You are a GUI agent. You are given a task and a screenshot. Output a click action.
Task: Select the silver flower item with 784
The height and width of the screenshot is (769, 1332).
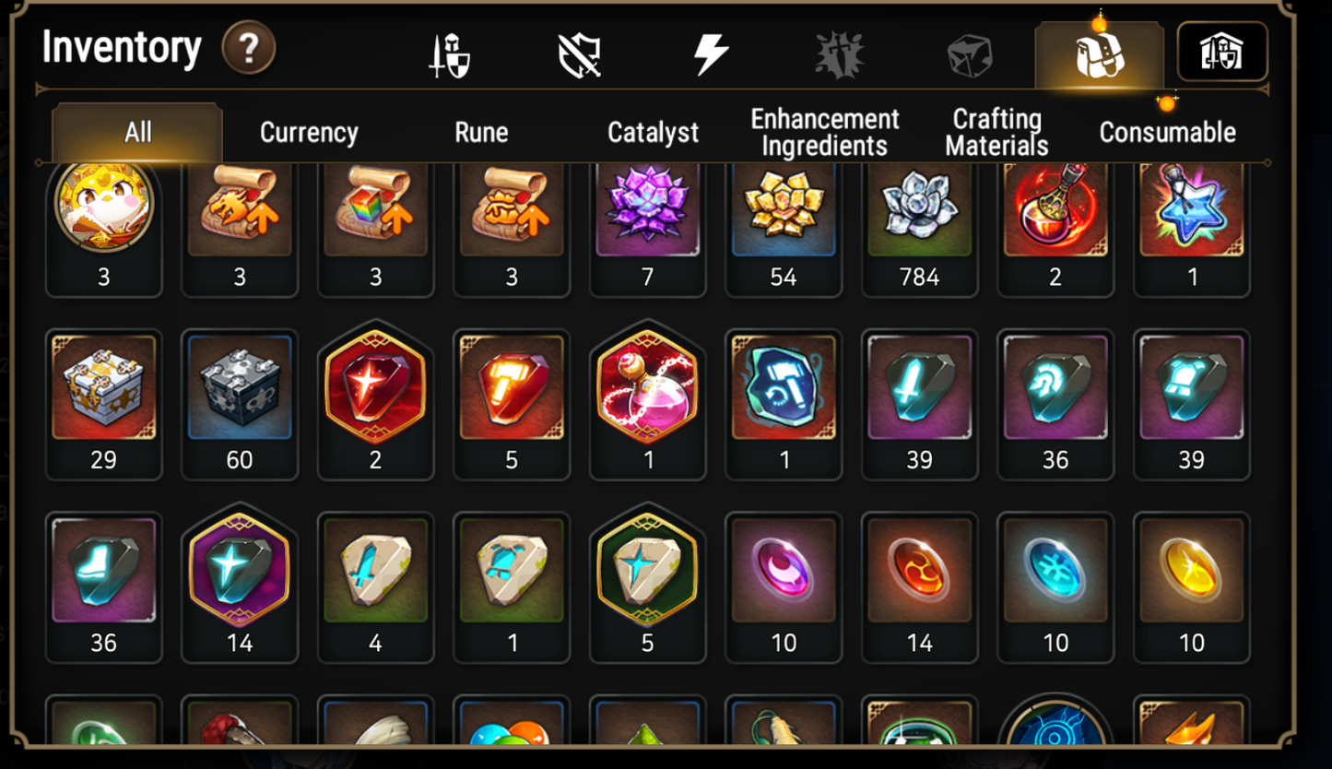coord(920,230)
